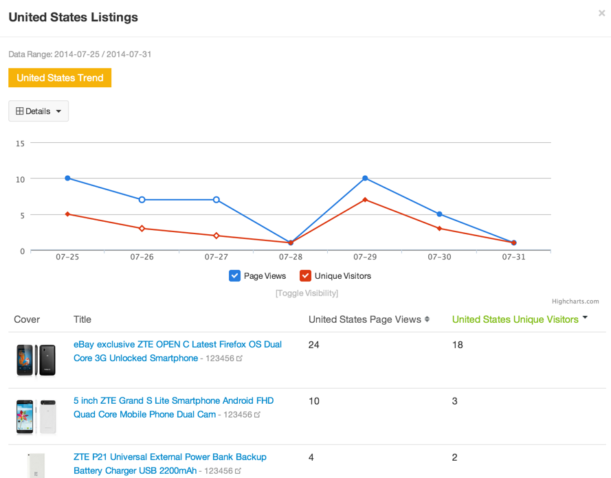Click the unique visitors value 18
Viewport: 611px width, 478px height.
coord(458,345)
